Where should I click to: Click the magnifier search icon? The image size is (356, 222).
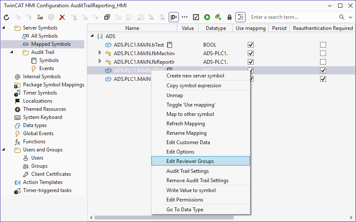[x=342, y=17]
